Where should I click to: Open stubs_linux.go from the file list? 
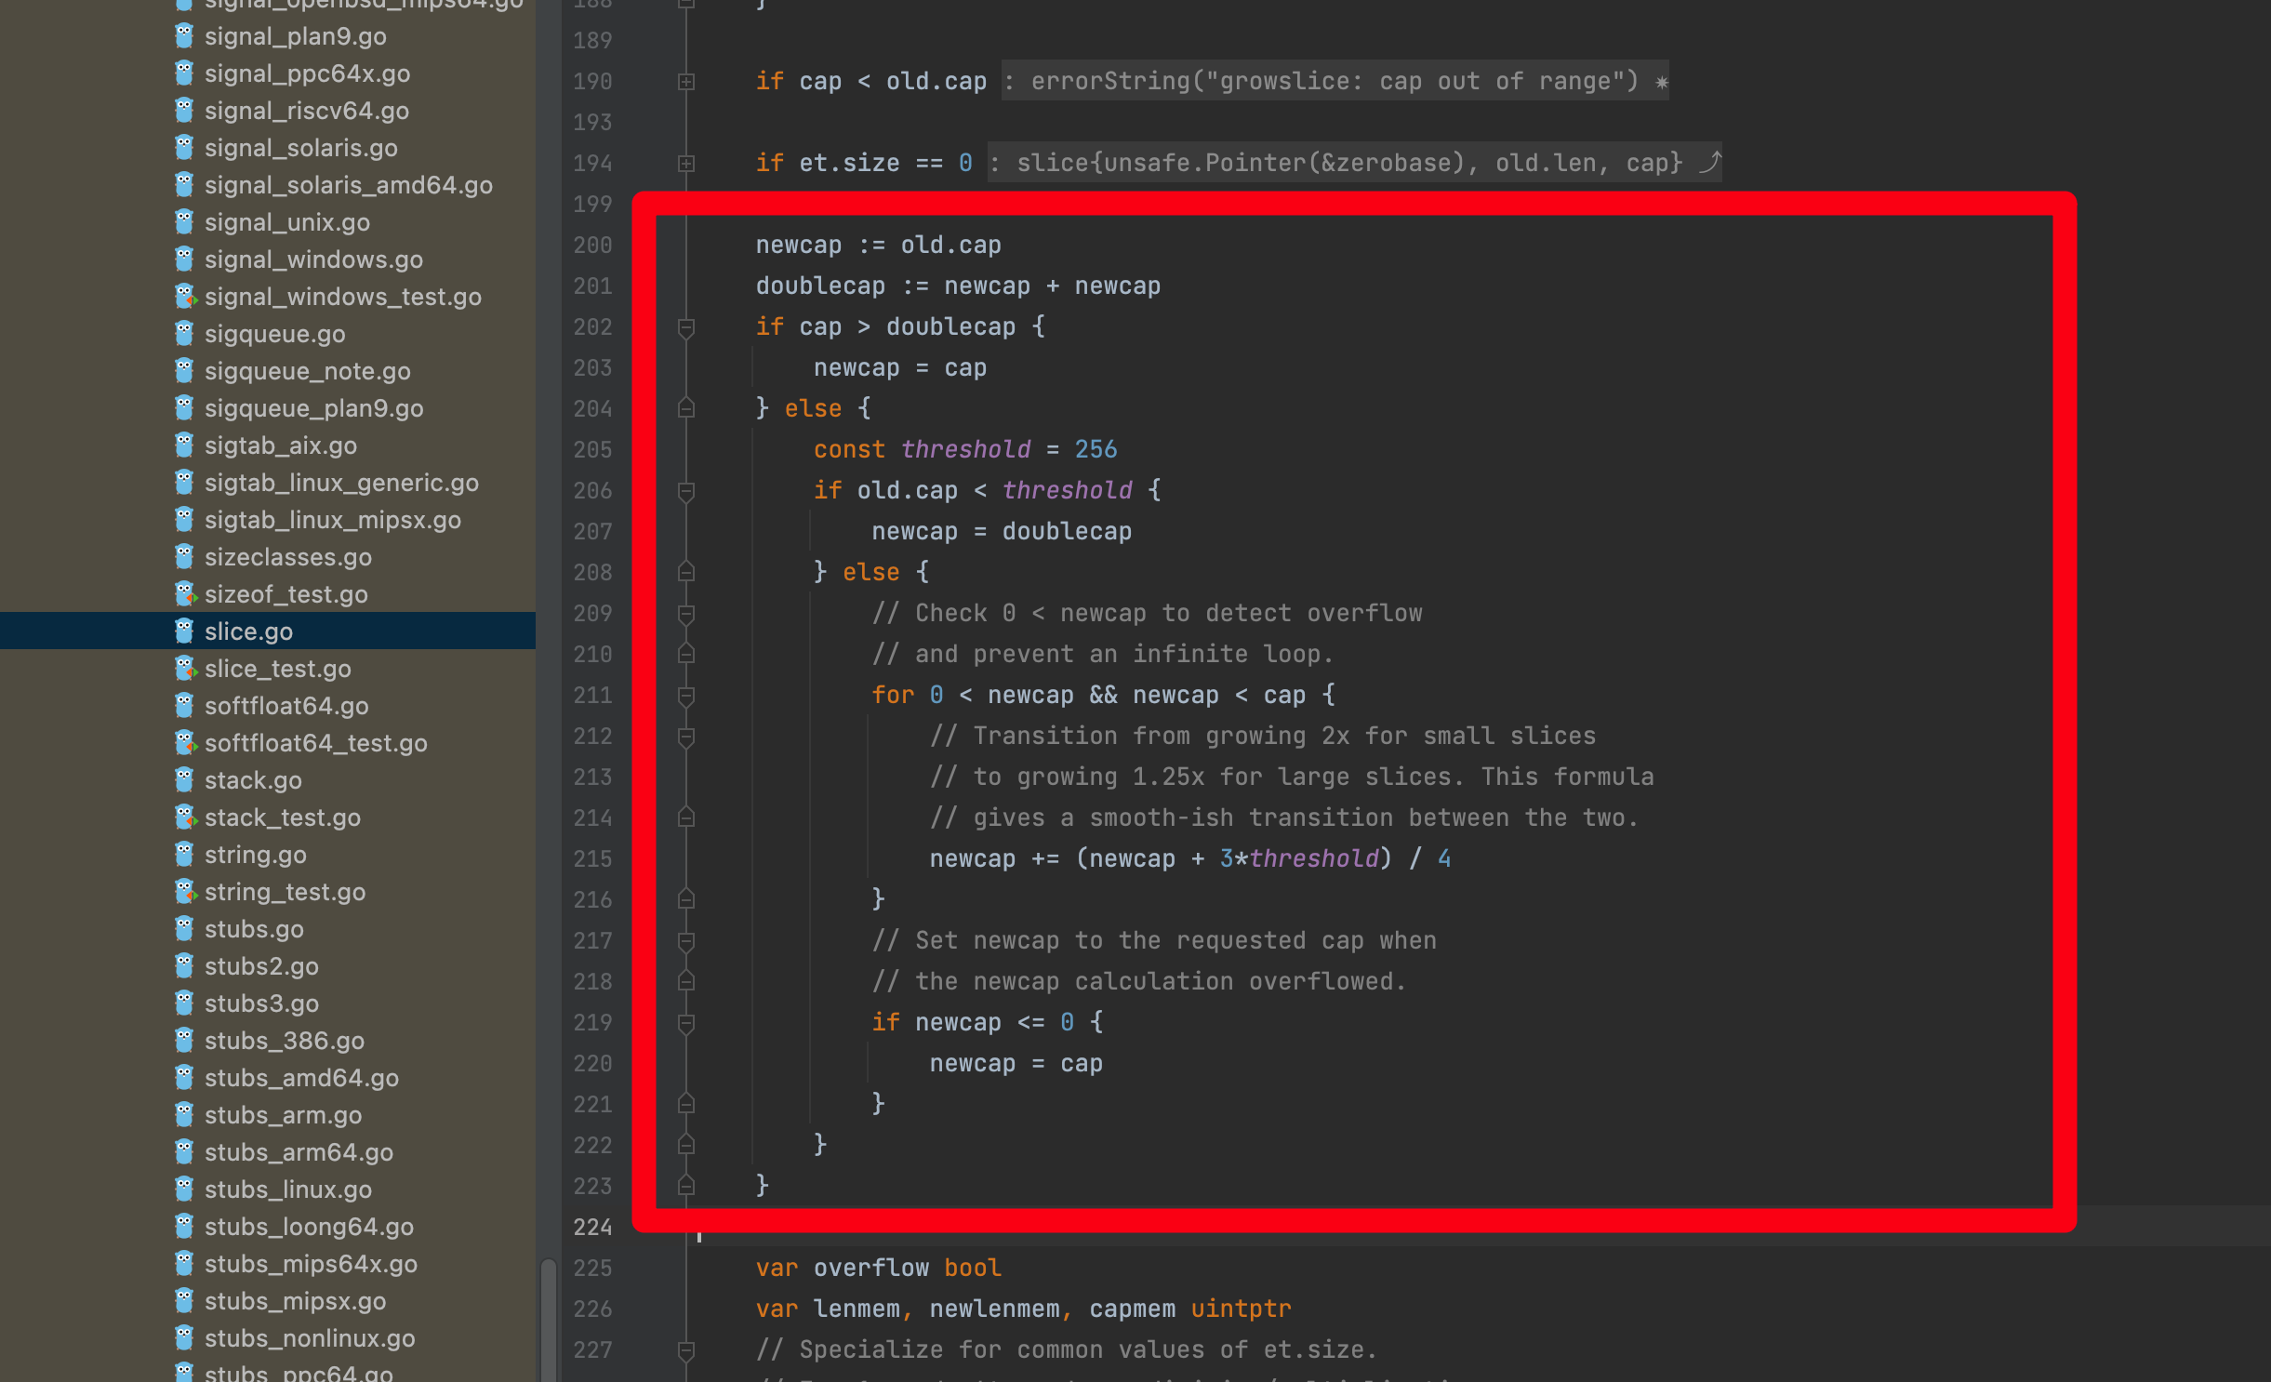pyautogui.click(x=288, y=1189)
